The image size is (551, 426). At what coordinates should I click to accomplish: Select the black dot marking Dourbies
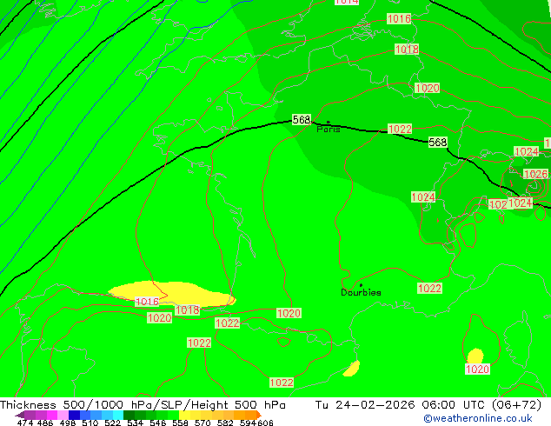[361, 285]
